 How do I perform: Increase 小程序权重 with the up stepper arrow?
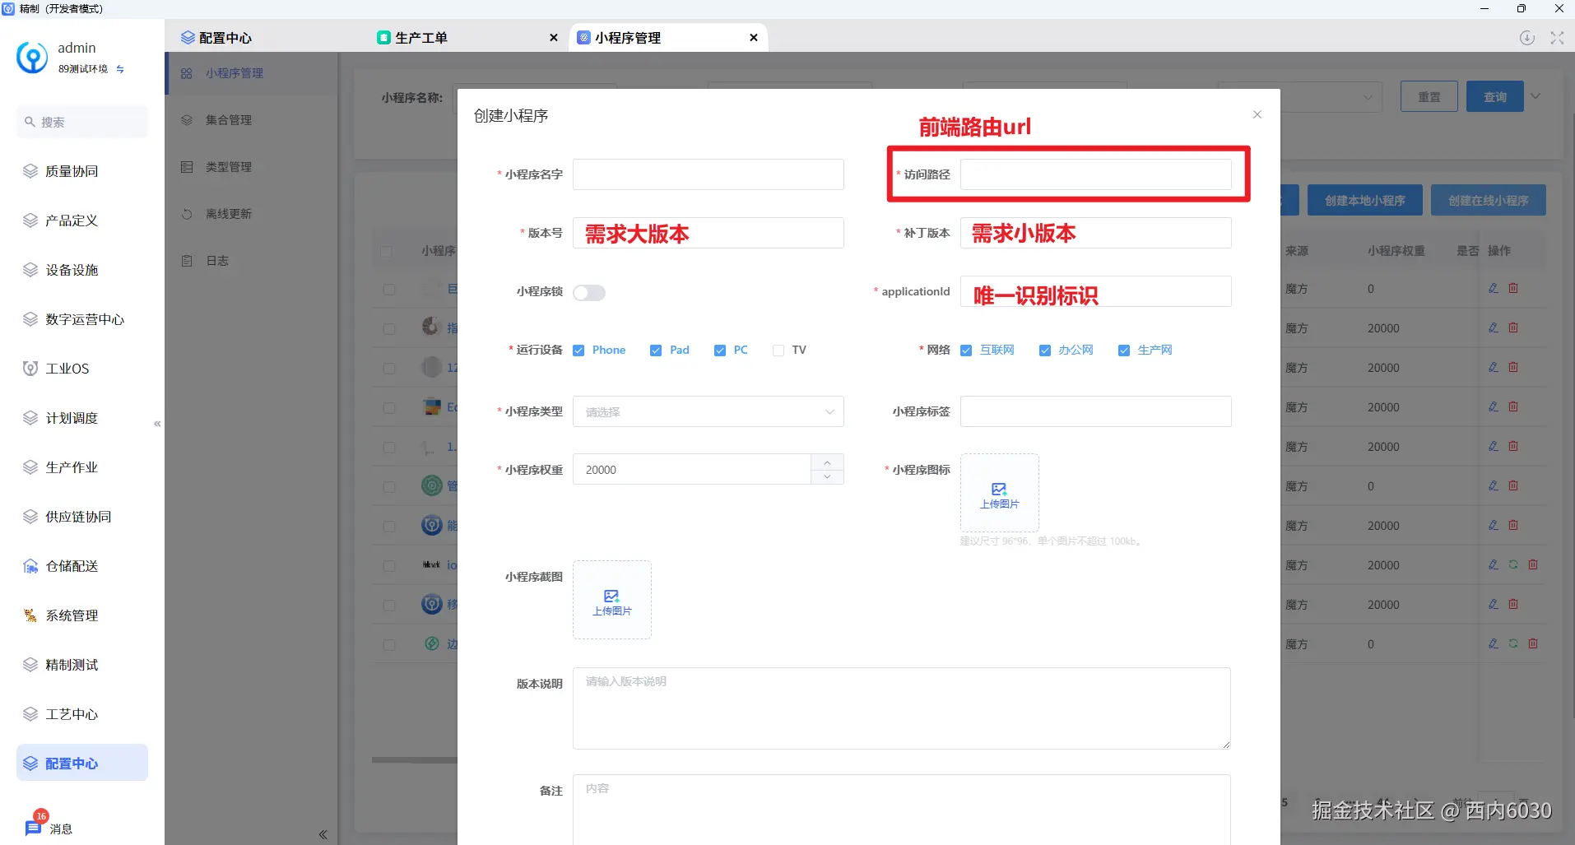tap(826, 462)
